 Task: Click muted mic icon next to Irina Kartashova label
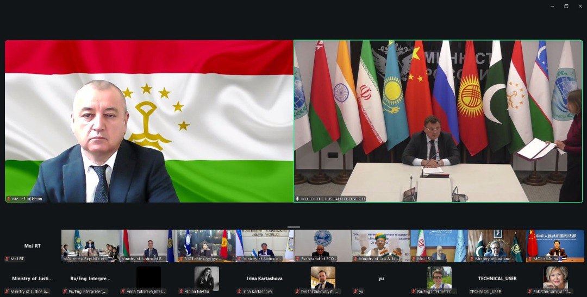click(239, 292)
